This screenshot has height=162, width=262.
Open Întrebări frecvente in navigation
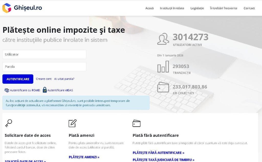point(224,8)
